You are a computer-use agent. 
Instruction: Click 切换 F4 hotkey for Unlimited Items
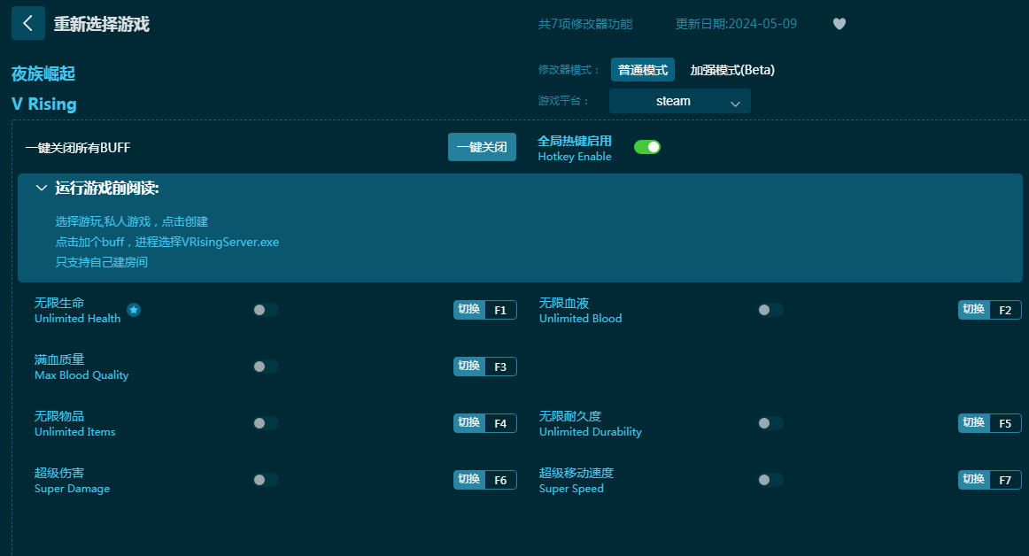pyautogui.click(x=485, y=423)
